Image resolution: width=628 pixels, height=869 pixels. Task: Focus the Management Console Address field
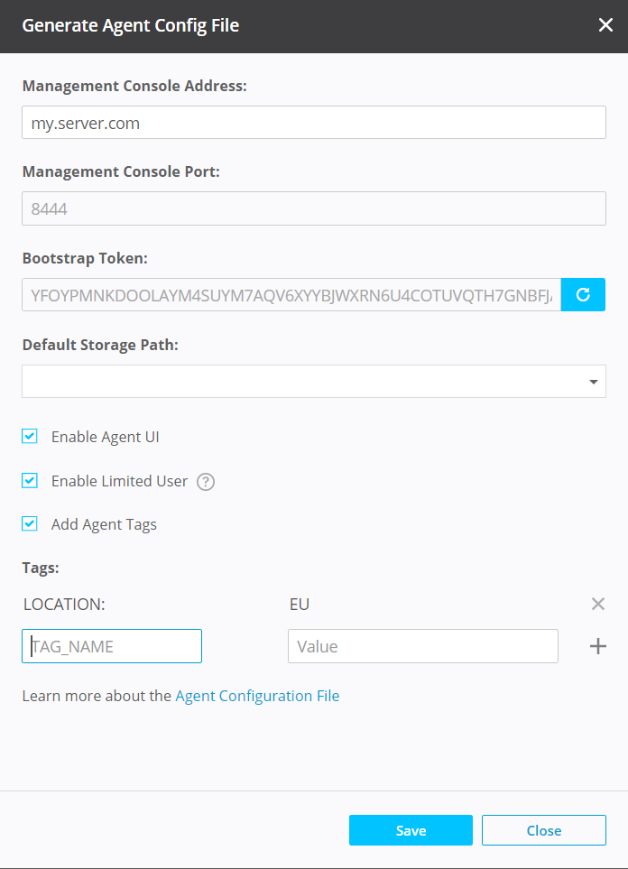pos(313,123)
